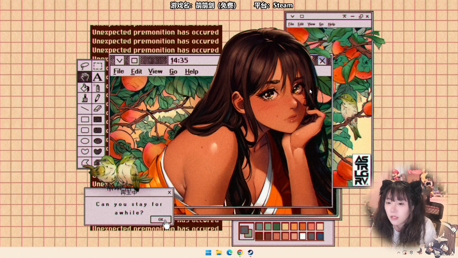
Task: Open the File menu in front window
Action: (x=119, y=71)
